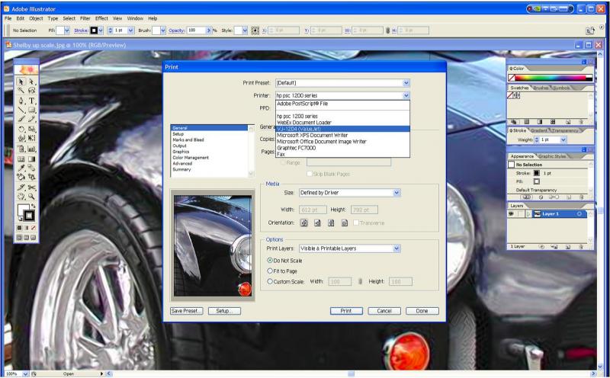Choose portrait down orientation icon
This screenshot has width=610, height=378.
(331, 223)
